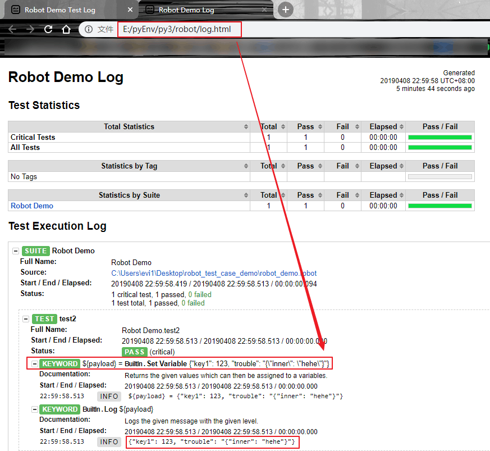The height and width of the screenshot is (451, 490).
Task: Show site info for file URL
Action: pos(89,29)
